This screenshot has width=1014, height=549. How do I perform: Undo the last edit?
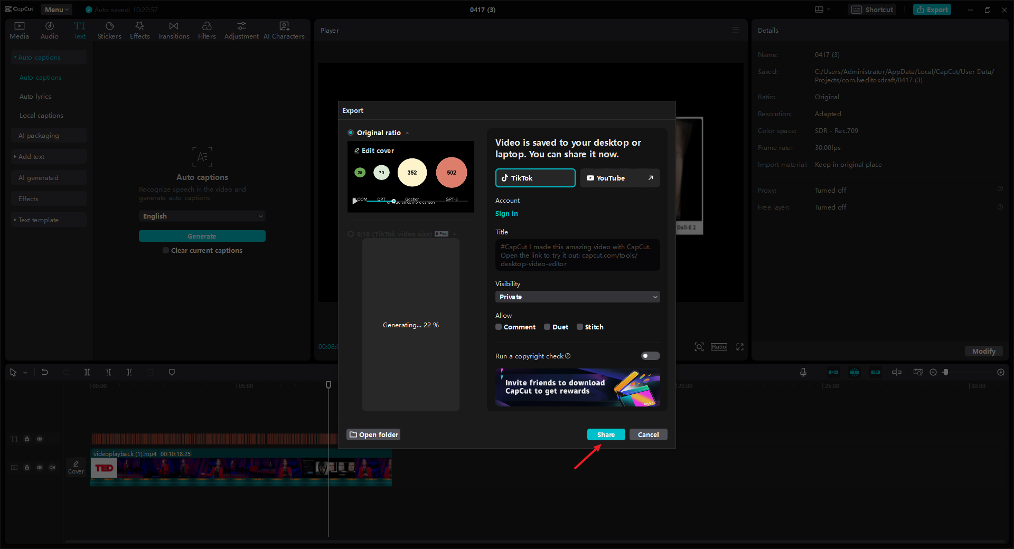point(45,372)
